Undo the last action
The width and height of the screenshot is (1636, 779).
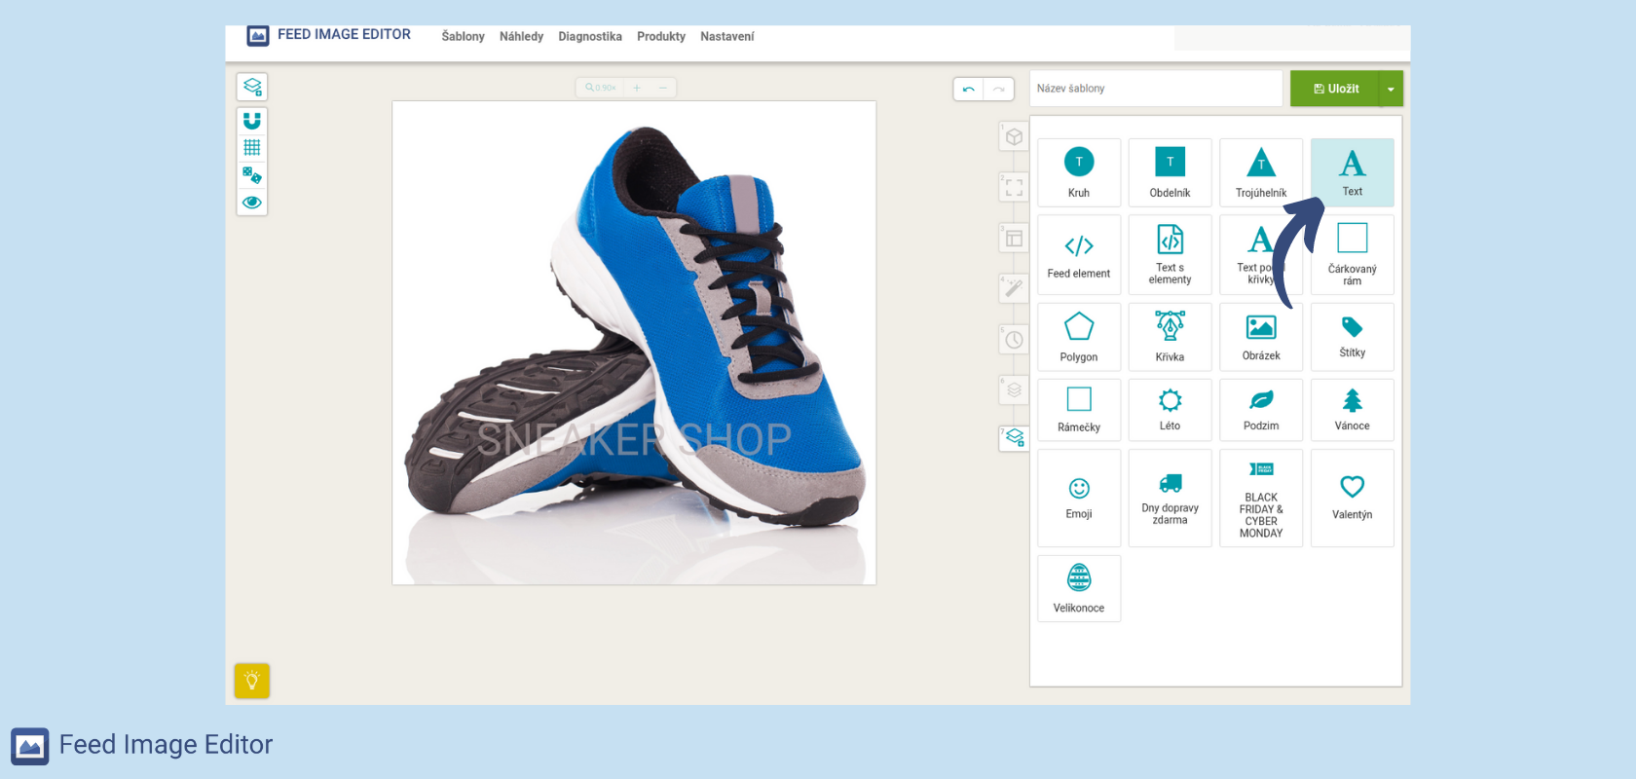coord(968,89)
